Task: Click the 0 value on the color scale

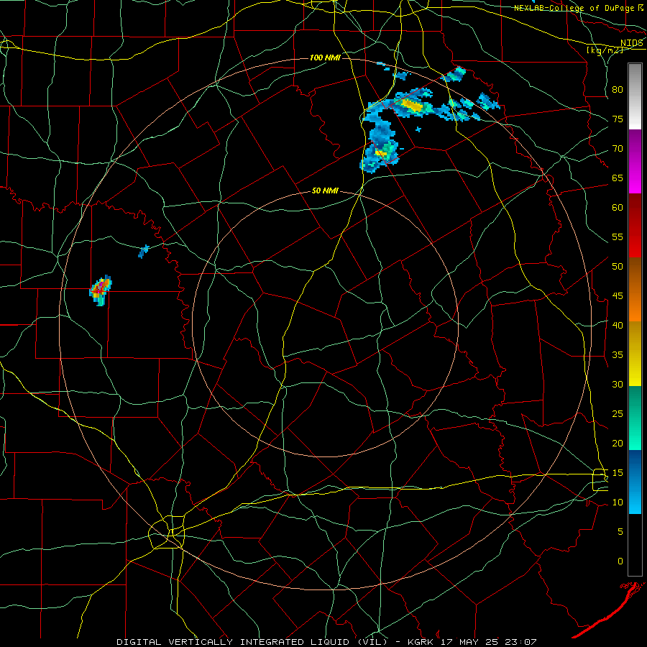Action: 620,561
